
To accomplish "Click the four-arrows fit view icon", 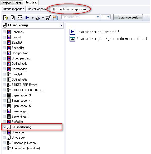I will (20, 18).
